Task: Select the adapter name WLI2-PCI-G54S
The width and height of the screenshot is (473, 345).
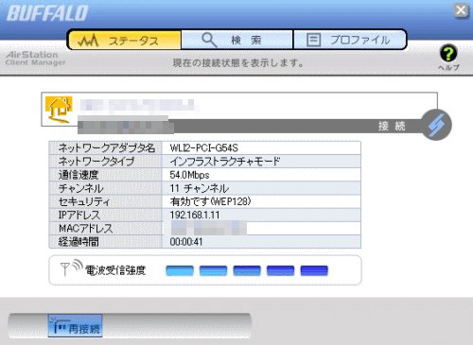Action: coord(204,148)
